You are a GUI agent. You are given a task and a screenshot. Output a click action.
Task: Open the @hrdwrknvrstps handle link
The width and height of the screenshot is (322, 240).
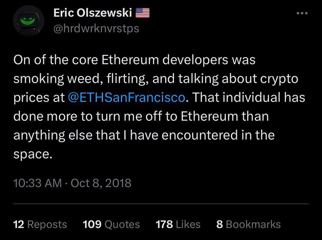tap(94, 28)
